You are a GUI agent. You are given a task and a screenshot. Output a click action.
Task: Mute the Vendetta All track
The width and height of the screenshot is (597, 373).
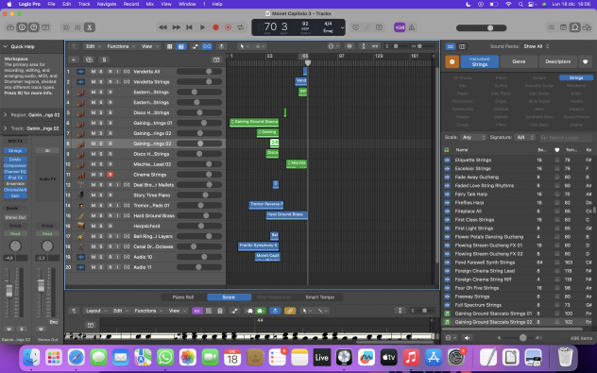click(93, 72)
